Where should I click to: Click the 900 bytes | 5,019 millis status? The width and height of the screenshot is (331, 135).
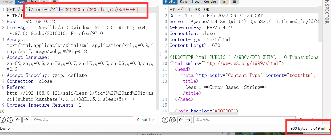point(310,128)
